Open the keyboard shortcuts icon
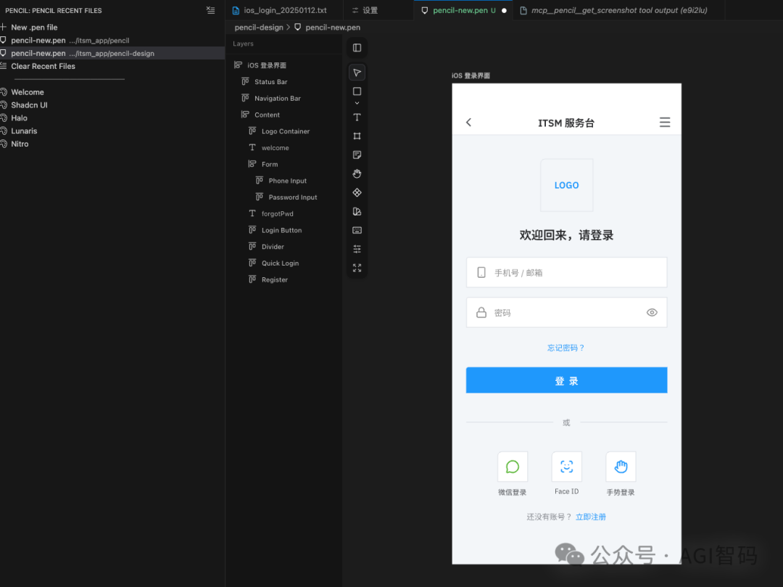 point(357,230)
